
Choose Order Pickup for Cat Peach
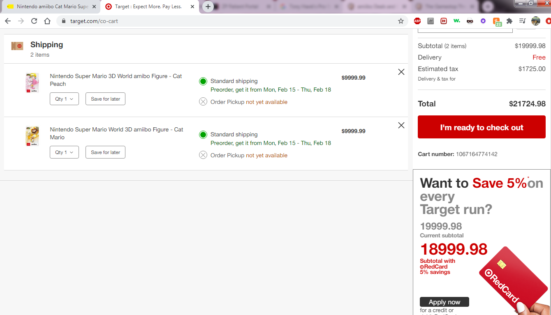[x=203, y=102]
